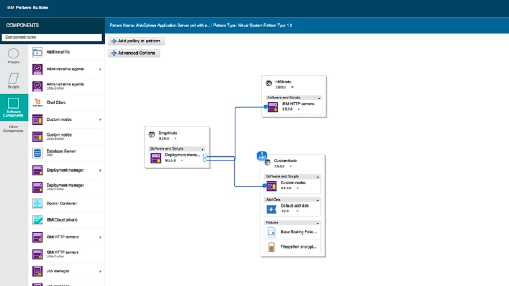
Task: Expand IBM HTTP servers submenu arrow
Action: 100,237
